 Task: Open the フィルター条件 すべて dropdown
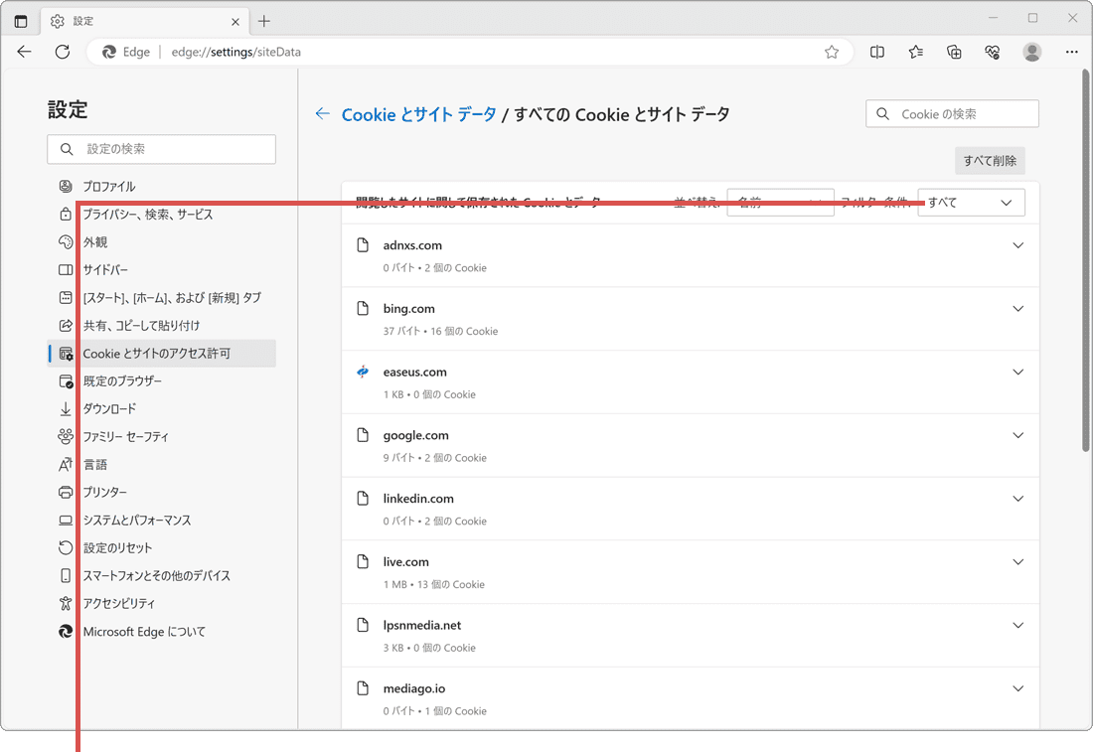coord(970,202)
